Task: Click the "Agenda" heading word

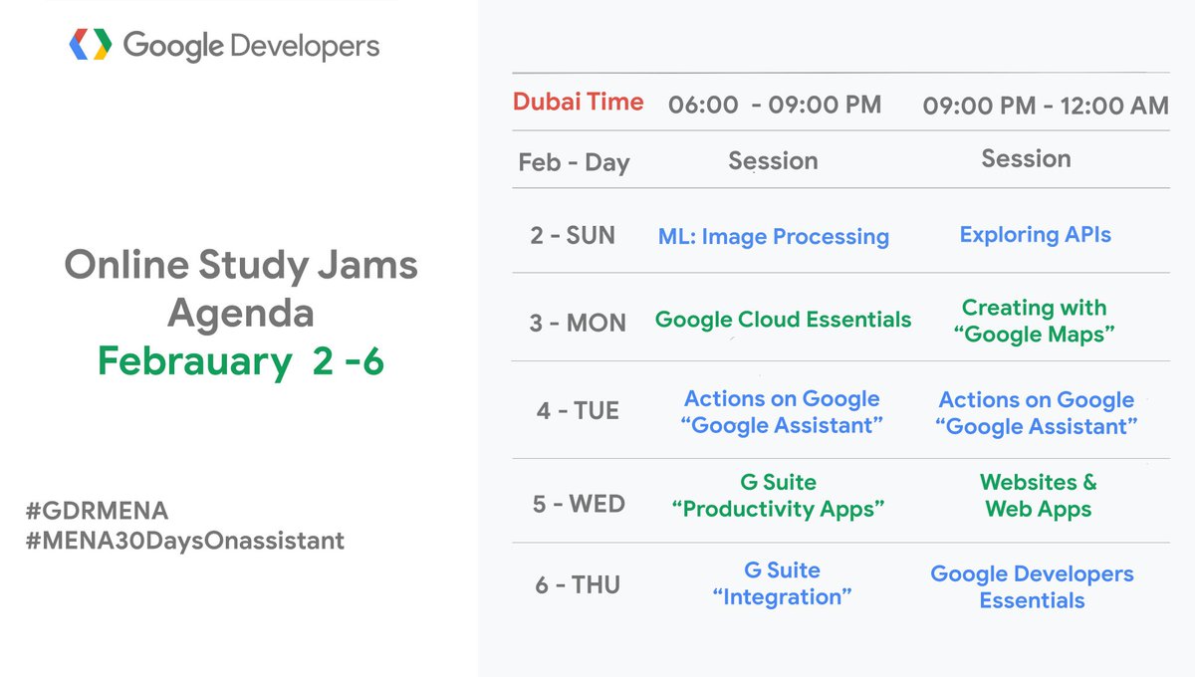Action: [x=241, y=314]
